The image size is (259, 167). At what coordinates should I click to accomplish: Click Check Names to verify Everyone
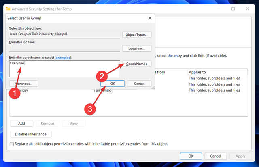[x=137, y=64]
